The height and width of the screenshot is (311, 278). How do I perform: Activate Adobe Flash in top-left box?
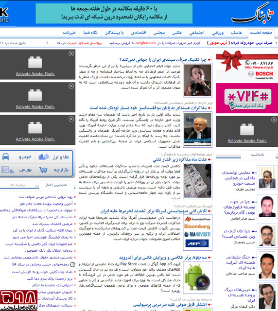tap(35, 73)
